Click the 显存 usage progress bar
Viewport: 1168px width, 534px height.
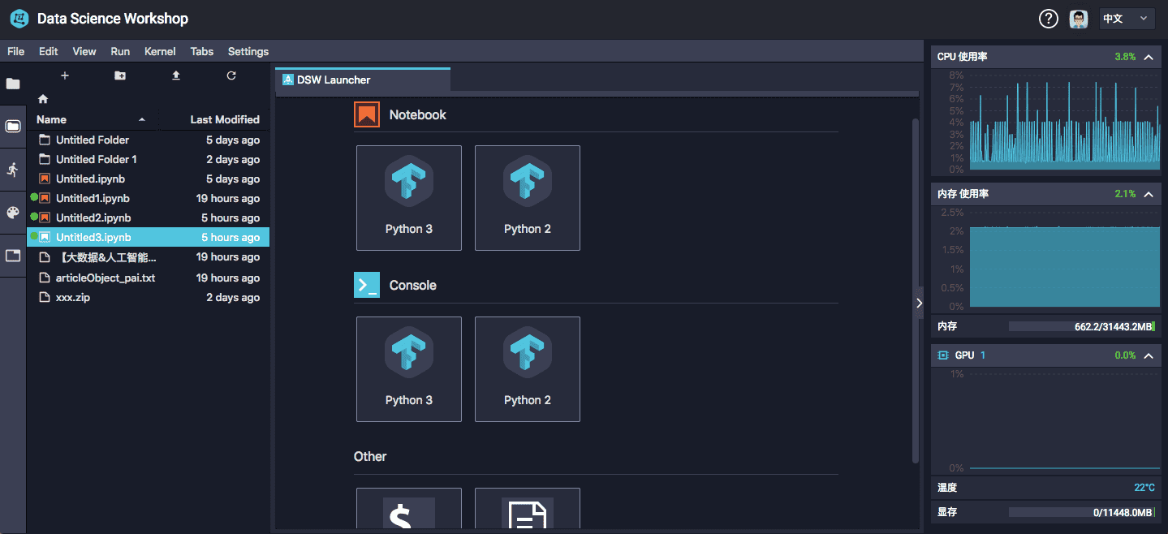1082,512
